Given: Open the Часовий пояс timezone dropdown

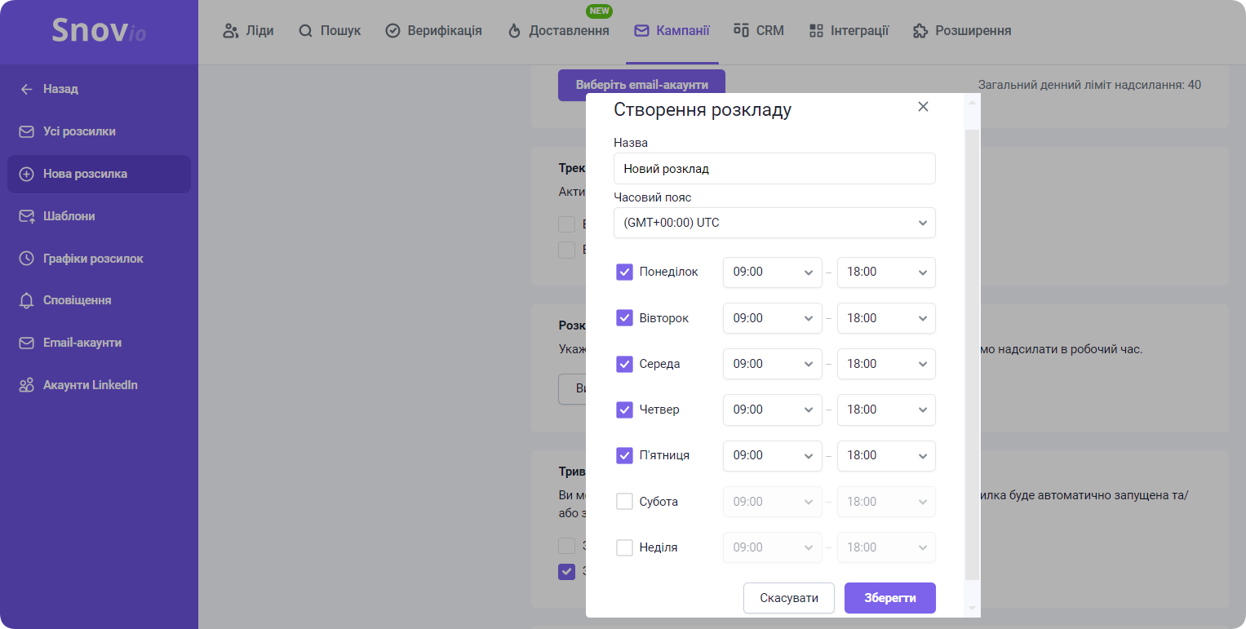Looking at the screenshot, I should point(774,223).
